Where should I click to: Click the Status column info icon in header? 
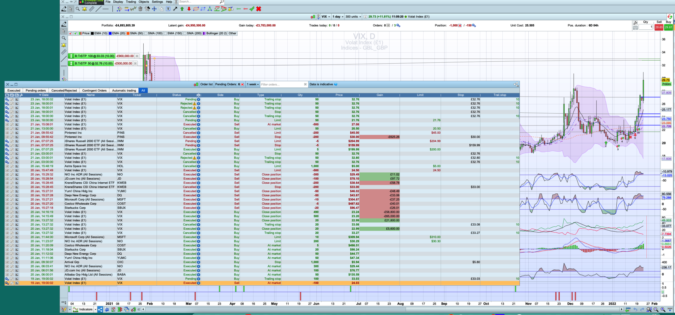tap(198, 95)
